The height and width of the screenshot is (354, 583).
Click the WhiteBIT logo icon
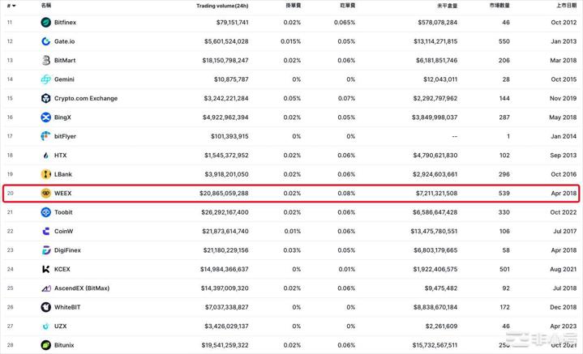coord(45,307)
